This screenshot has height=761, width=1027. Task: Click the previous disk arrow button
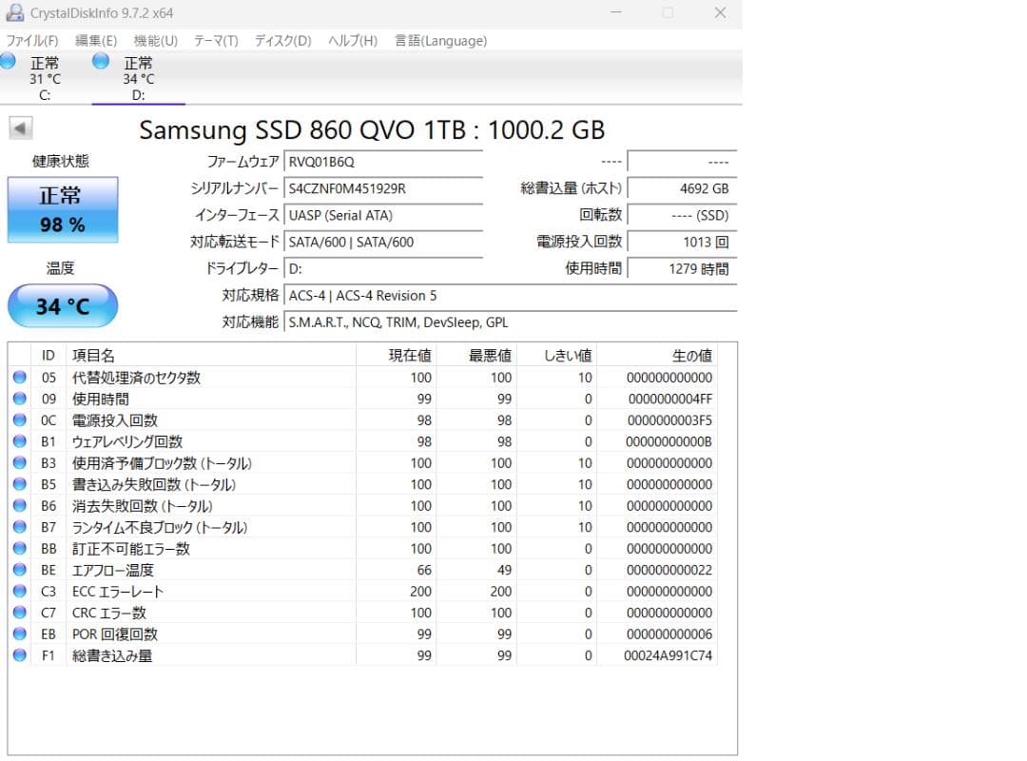pos(20,127)
